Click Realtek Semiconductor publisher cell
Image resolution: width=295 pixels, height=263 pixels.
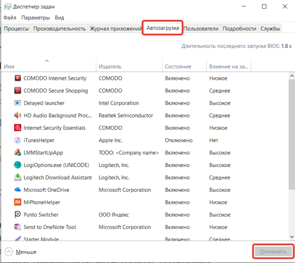tap(126, 116)
